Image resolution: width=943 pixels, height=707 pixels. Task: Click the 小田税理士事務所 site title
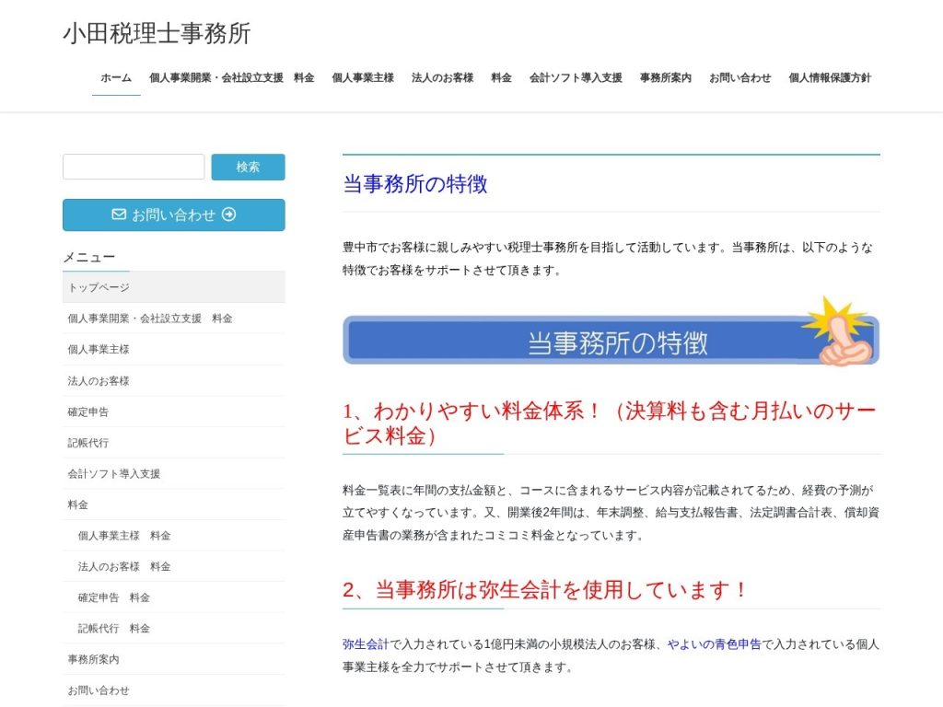[x=157, y=33]
